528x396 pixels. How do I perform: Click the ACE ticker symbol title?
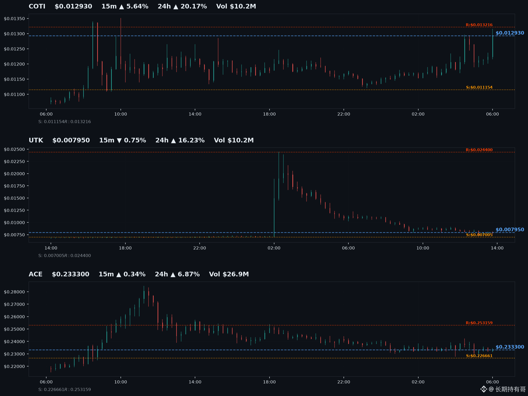pos(36,275)
